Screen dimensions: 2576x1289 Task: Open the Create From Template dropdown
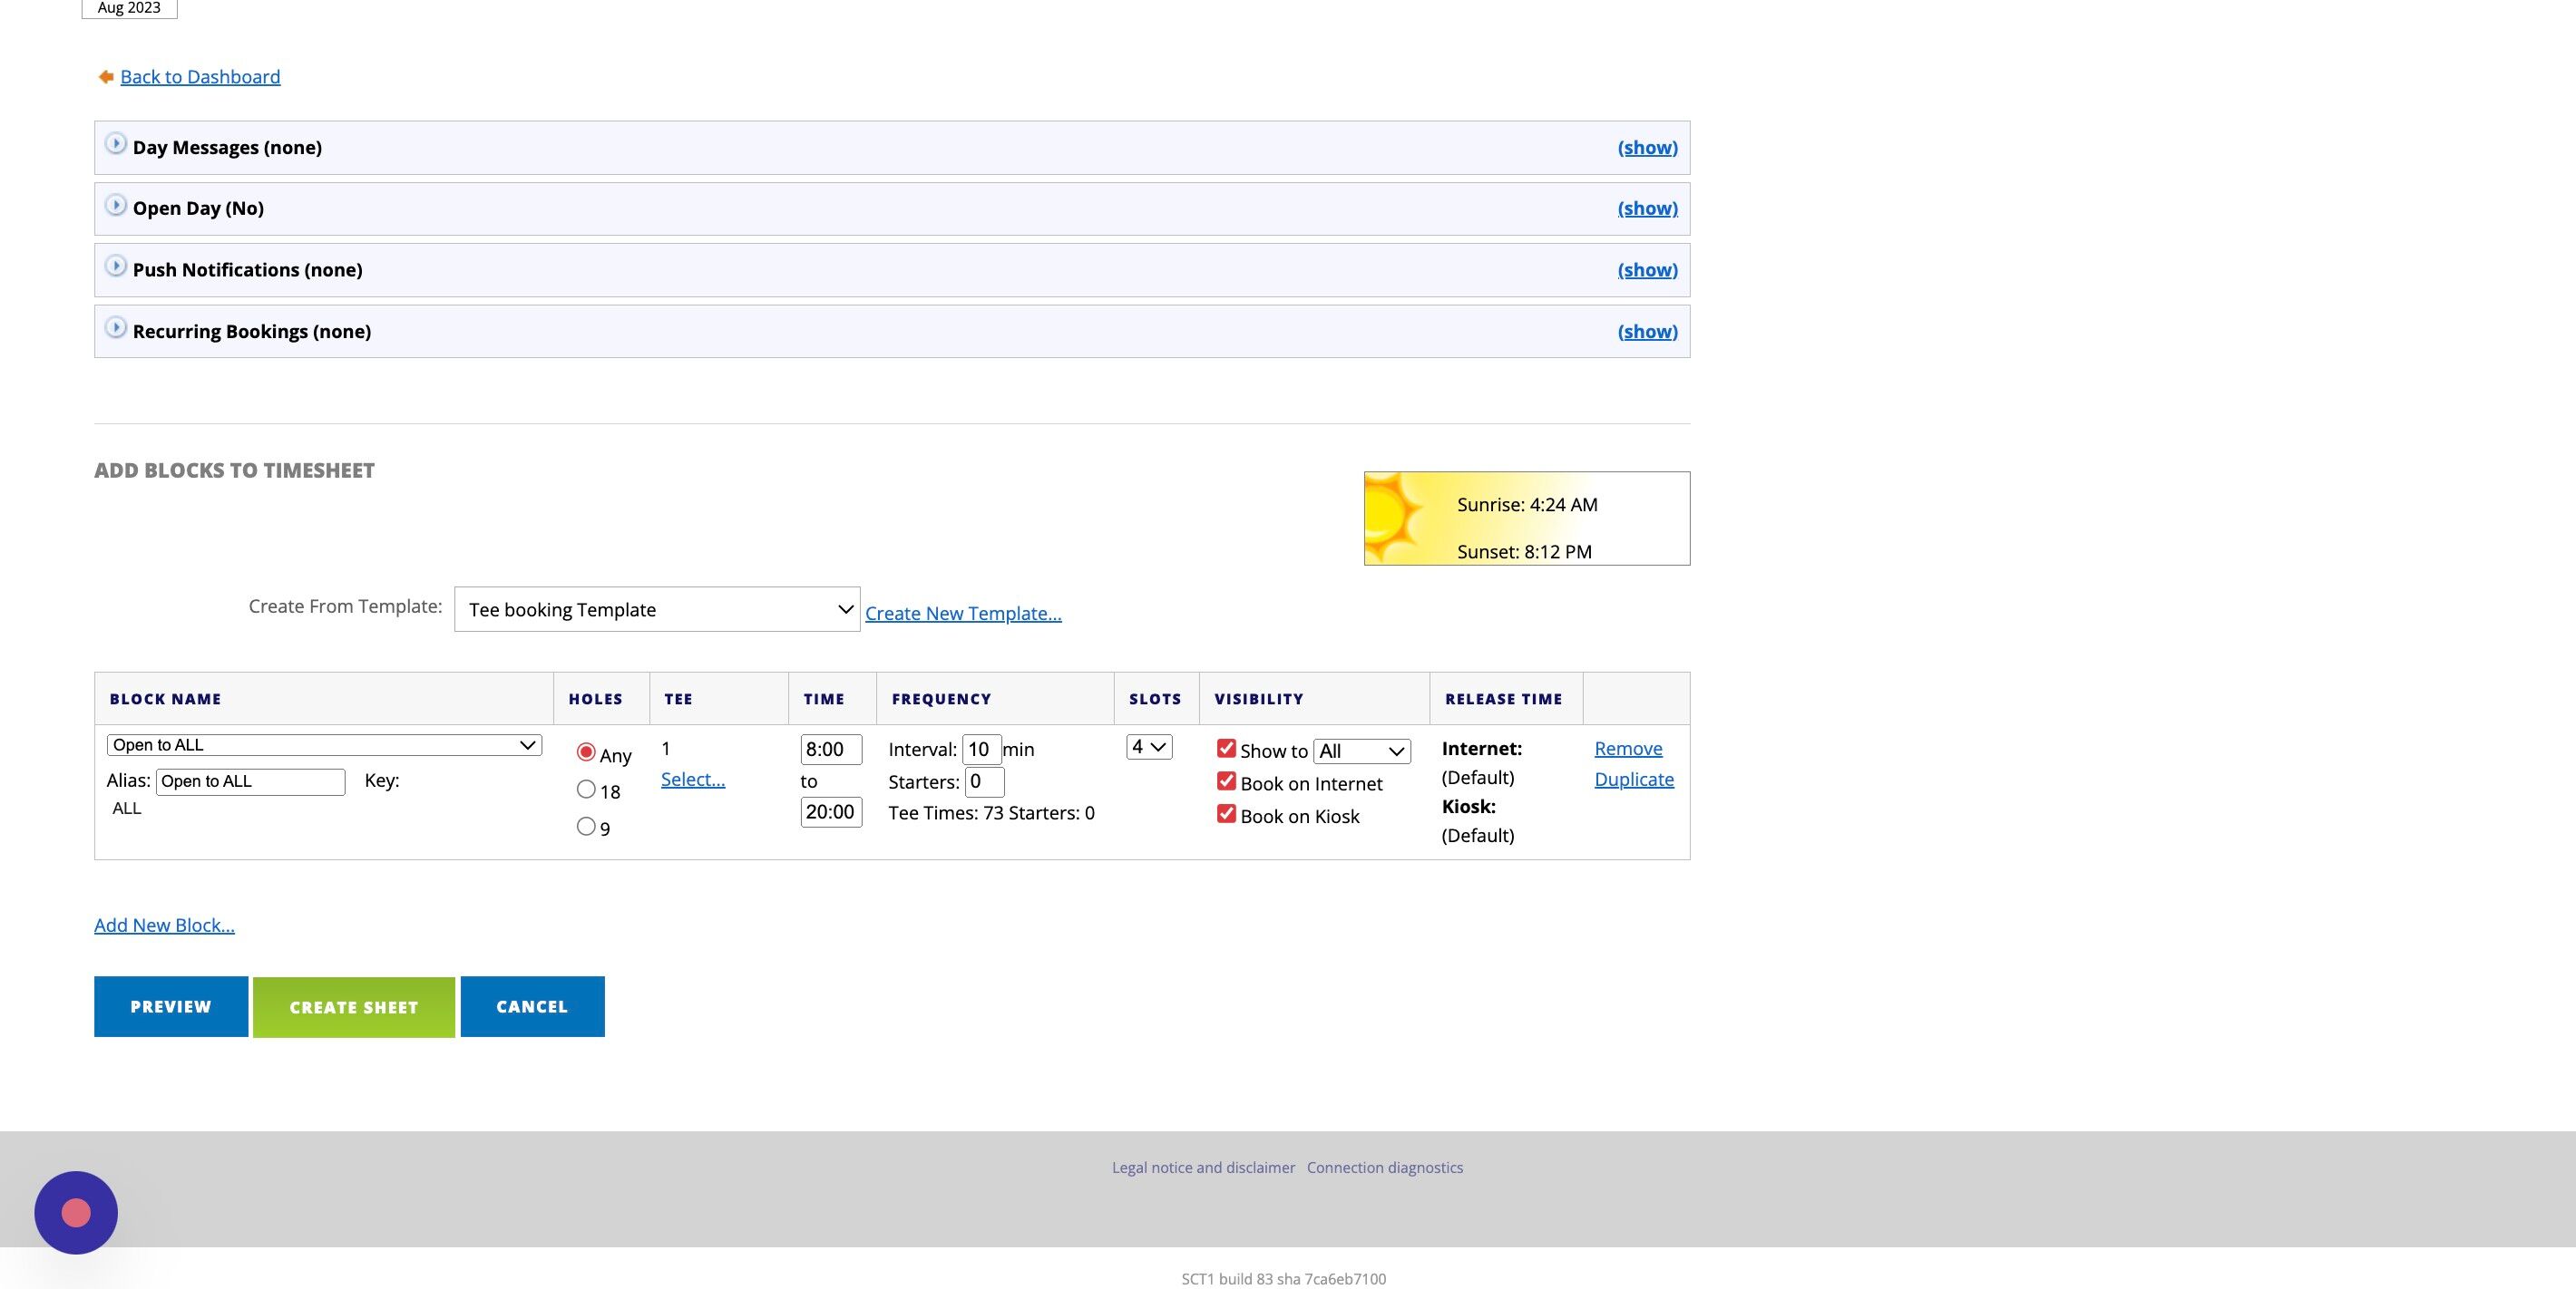[x=656, y=609]
